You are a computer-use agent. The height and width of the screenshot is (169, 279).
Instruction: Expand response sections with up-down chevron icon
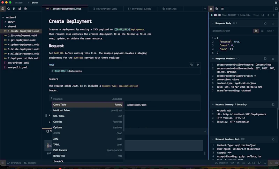tap(268, 15)
